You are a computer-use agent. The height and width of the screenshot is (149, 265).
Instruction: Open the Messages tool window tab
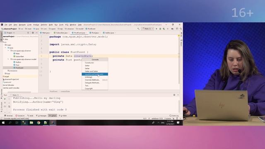click(41, 116)
